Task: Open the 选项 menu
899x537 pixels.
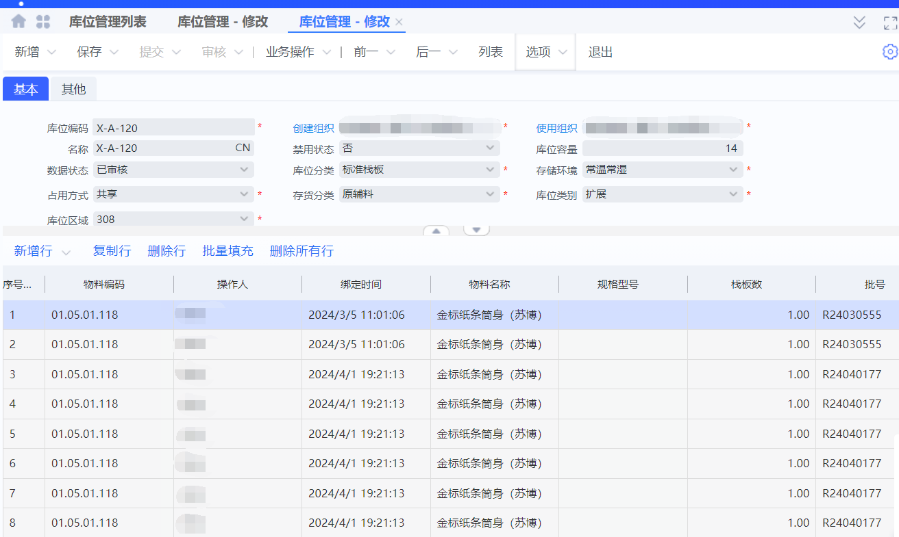Action: pyautogui.click(x=545, y=52)
